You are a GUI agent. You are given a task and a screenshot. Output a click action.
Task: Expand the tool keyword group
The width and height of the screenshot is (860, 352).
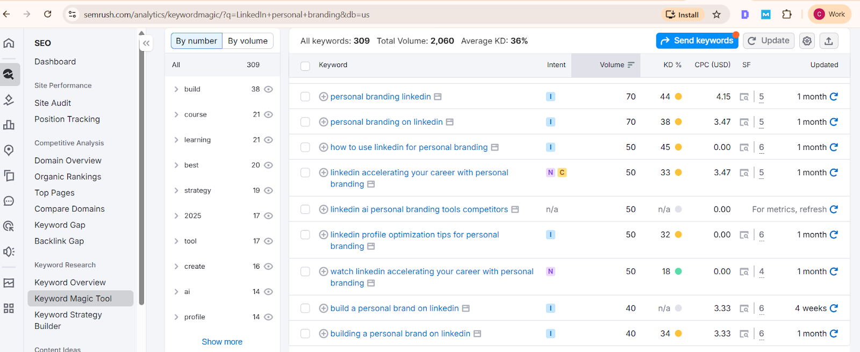pyautogui.click(x=176, y=241)
